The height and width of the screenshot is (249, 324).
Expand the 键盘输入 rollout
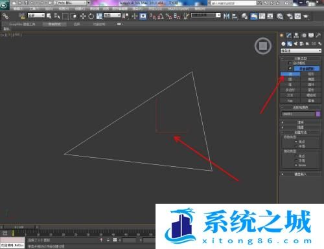pos(301,174)
